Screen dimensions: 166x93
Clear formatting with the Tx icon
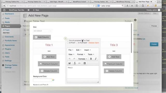pyautogui.click(x=75, y=63)
